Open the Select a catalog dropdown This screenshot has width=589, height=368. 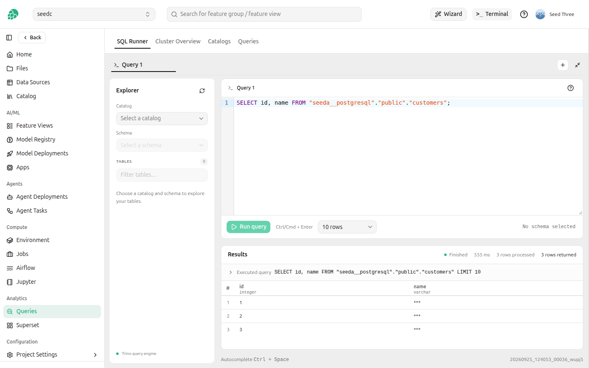click(162, 119)
